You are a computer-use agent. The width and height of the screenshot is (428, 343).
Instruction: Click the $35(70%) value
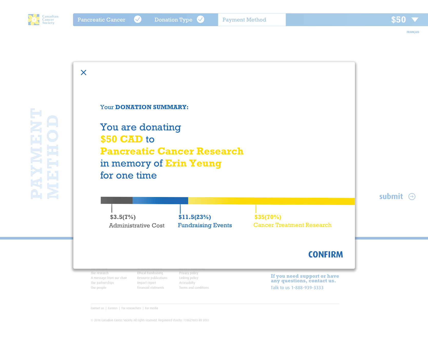pyautogui.click(x=268, y=217)
